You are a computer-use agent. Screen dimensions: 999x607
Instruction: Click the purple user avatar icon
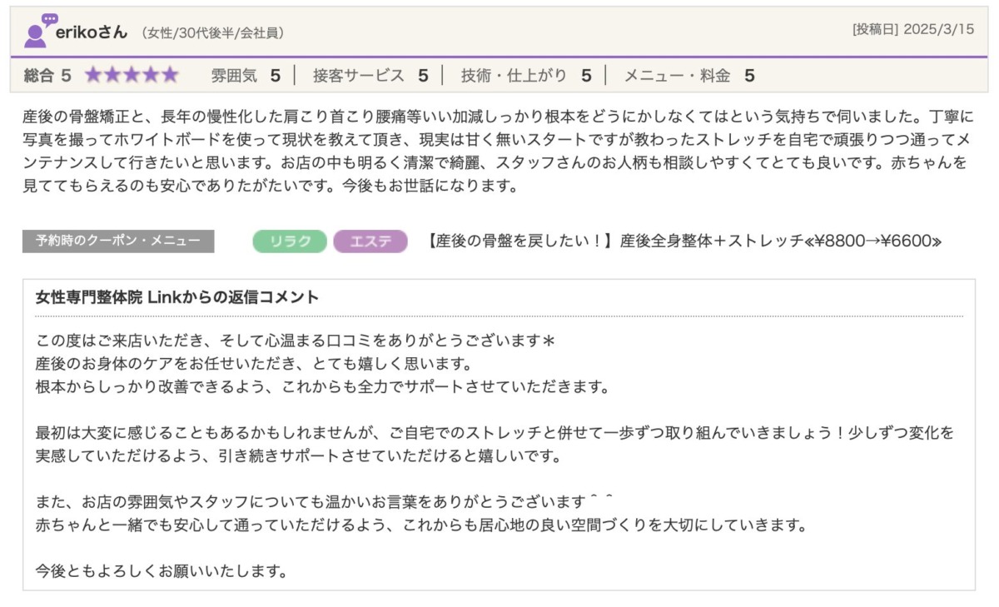(x=37, y=32)
